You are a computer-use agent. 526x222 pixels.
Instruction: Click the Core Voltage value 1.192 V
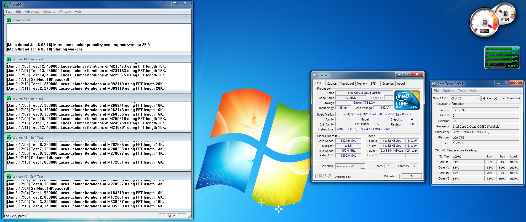click(x=383, y=108)
